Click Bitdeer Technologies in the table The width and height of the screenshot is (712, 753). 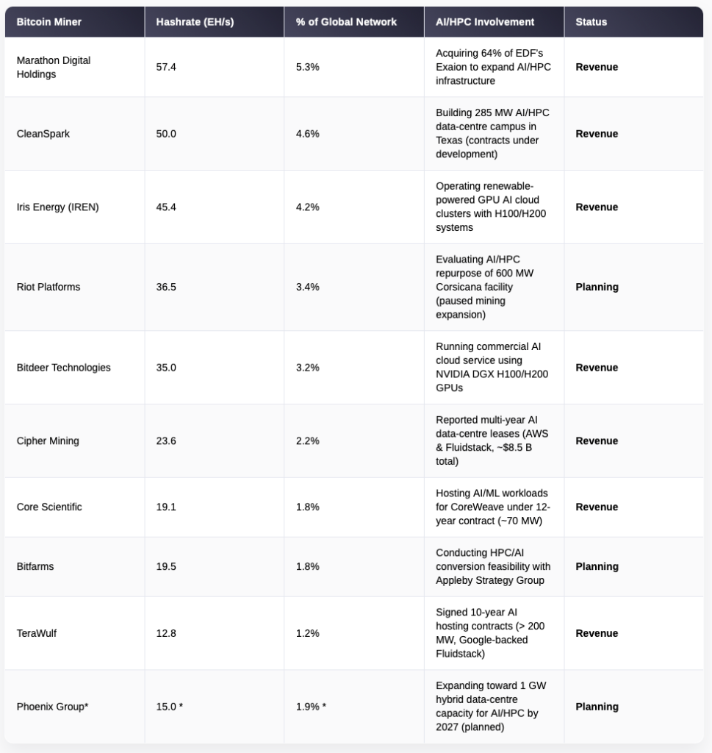[x=63, y=368]
